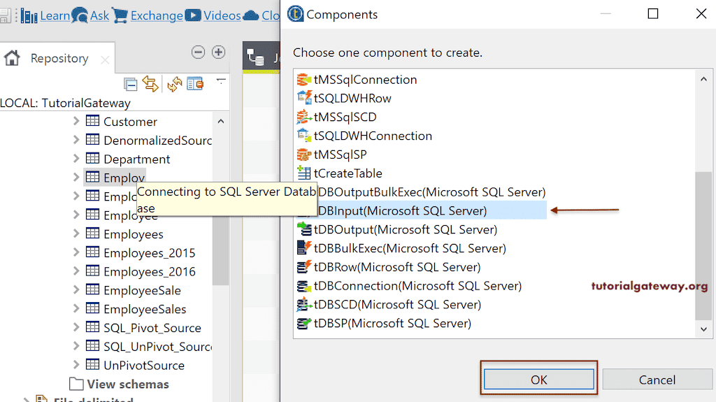Viewport: 716px width, 402px height.
Task: Expand the DenormalizedSource table node
Action: point(76,140)
